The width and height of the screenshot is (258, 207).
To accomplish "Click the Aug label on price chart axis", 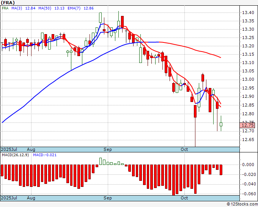I will point(31,149).
